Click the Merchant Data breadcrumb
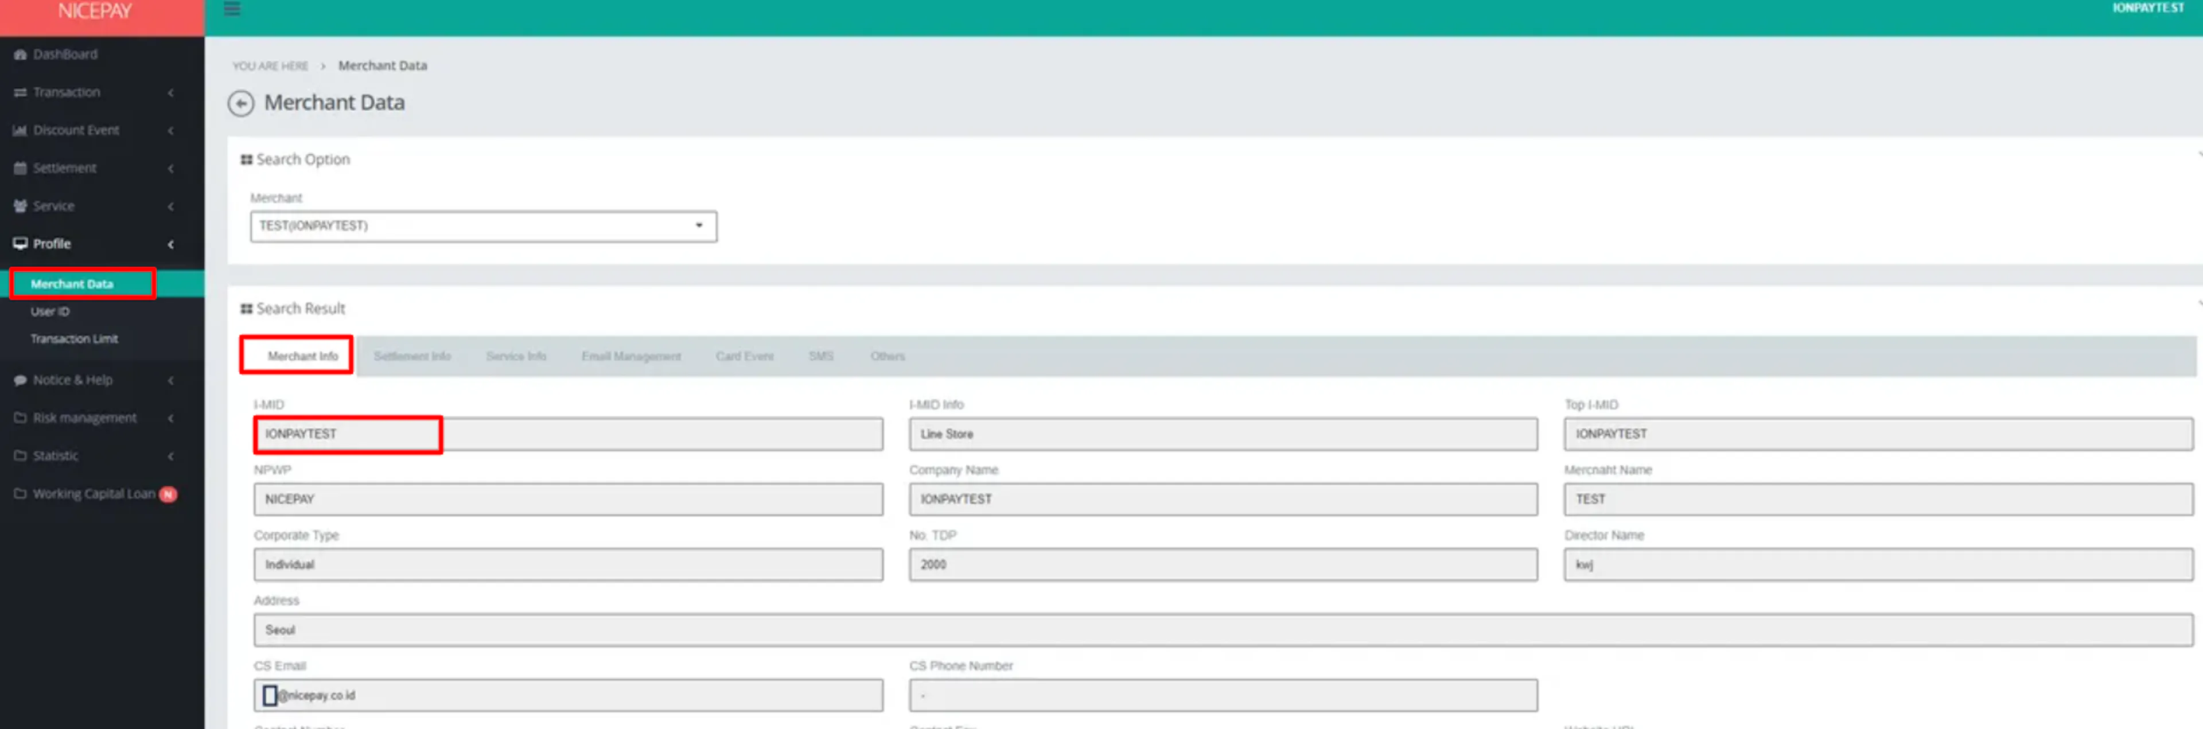This screenshot has height=729, width=2203. tap(382, 66)
